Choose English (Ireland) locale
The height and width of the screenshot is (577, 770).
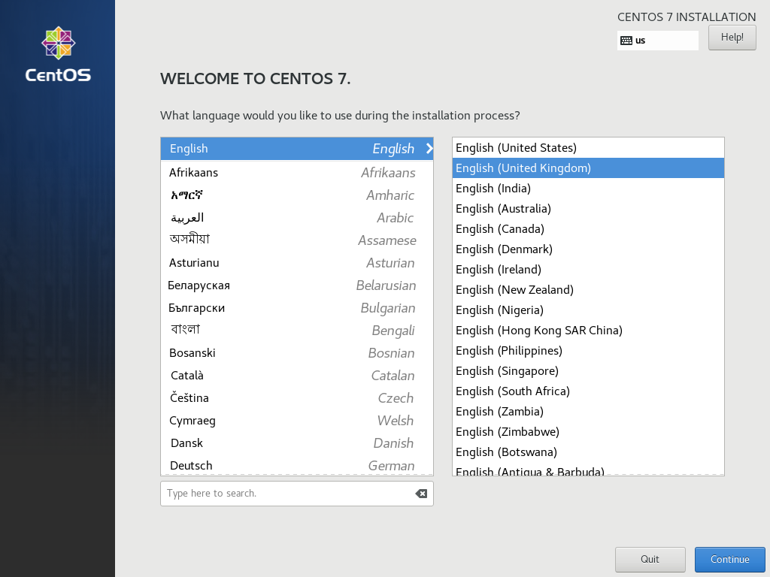(588, 270)
